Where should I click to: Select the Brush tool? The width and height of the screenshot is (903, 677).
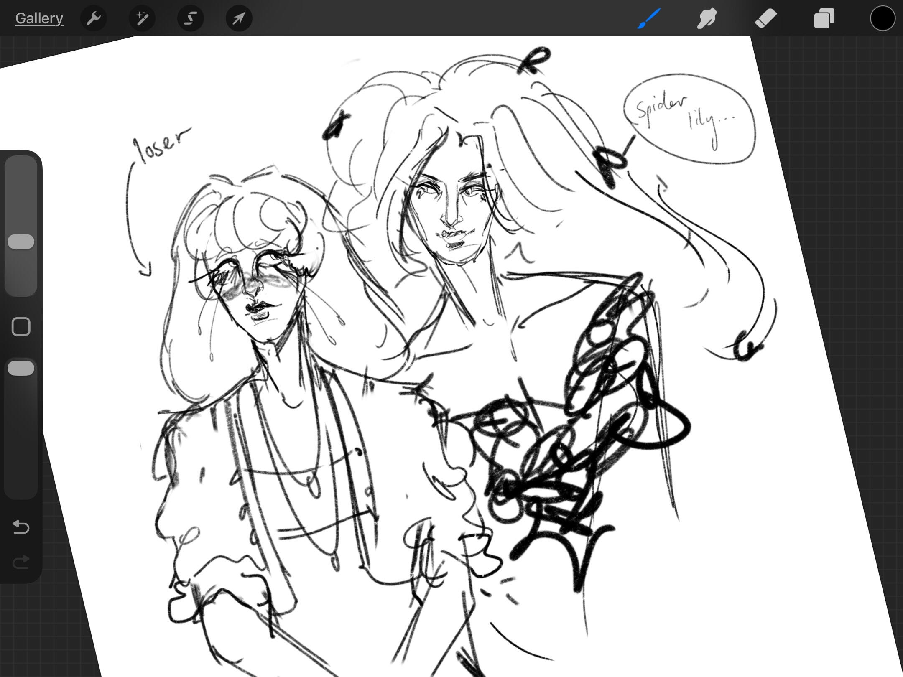(x=649, y=18)
